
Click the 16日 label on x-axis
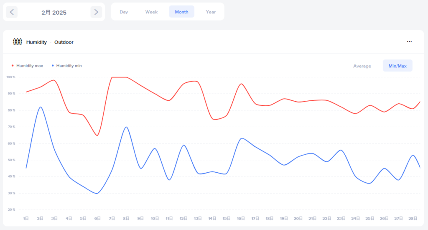click(241, 218)
